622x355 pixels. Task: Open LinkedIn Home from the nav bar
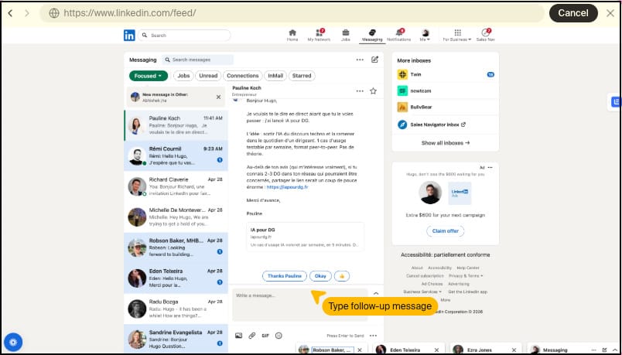click(292, 36)
